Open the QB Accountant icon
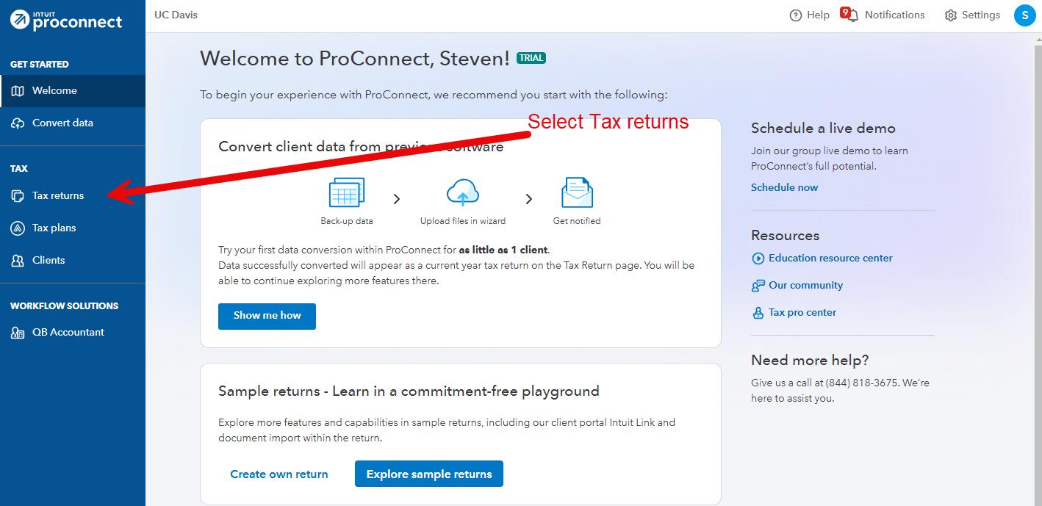 coord(18,333)
